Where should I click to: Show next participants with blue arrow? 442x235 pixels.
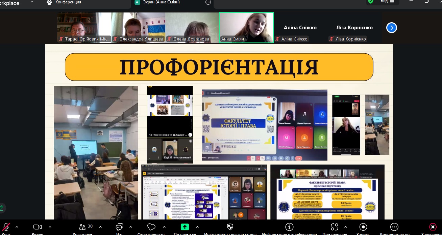point(391,28)
